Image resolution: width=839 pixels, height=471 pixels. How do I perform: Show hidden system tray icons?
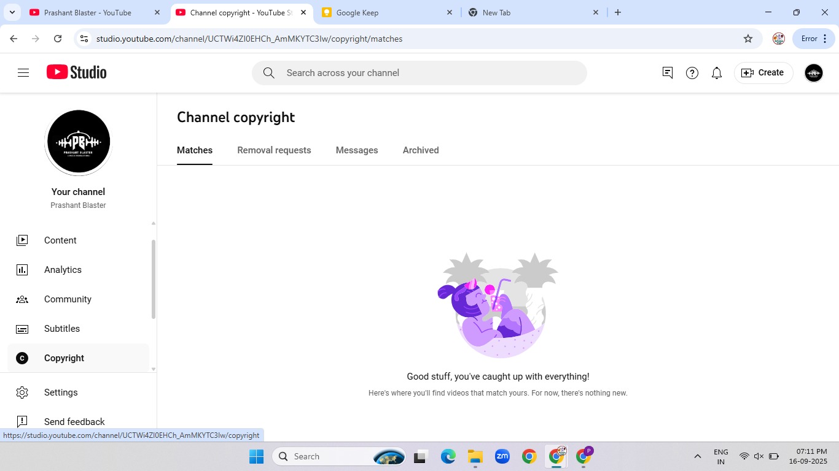(698, 456)
